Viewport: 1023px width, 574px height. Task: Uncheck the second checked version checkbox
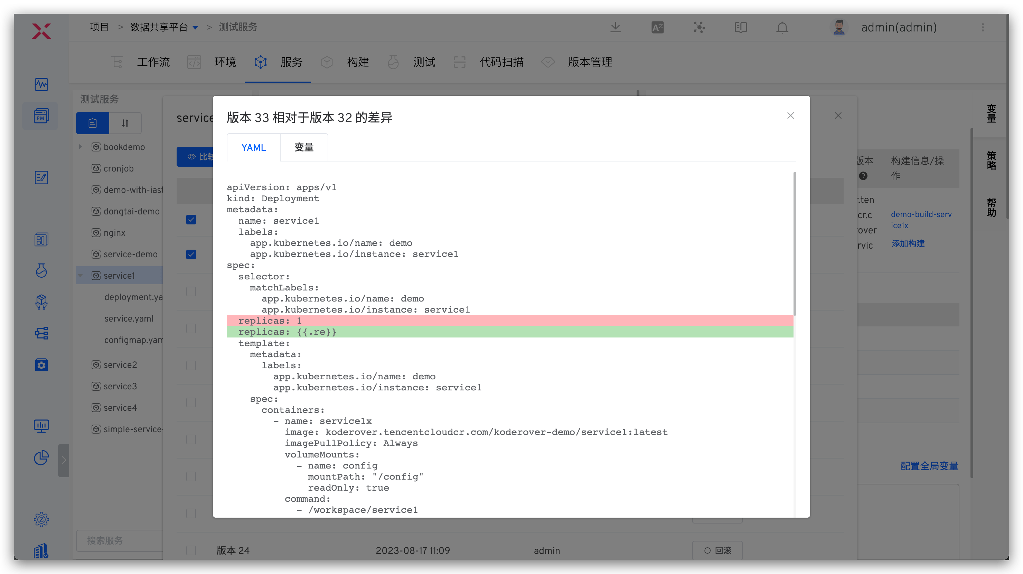191,254
